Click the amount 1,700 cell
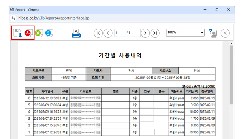 [x=192, y=118]
